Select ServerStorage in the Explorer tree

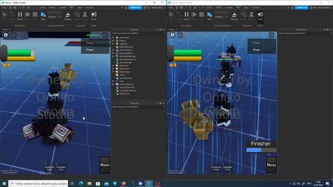pyautogui.click(x=125, y=62)
